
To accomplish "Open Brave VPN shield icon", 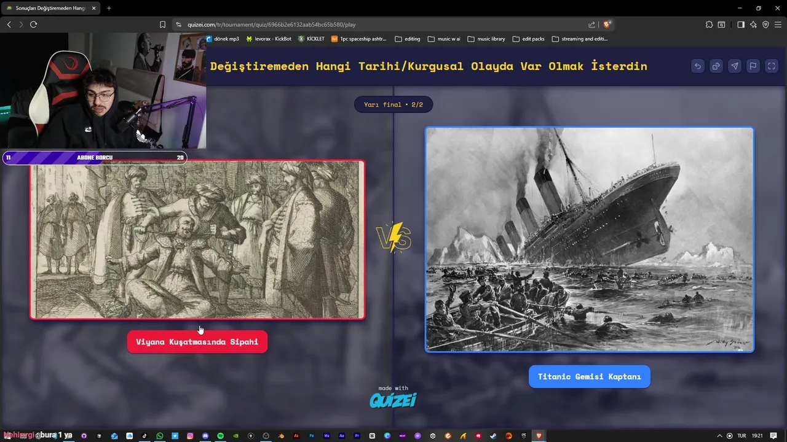I will tap(765, 25).
